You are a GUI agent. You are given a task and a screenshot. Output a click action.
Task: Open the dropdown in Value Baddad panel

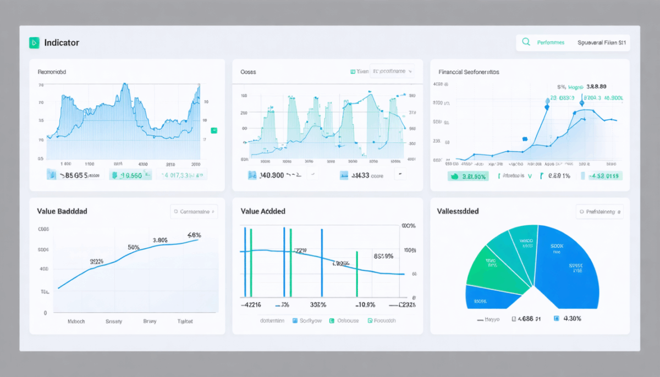[x=194, y=210]
